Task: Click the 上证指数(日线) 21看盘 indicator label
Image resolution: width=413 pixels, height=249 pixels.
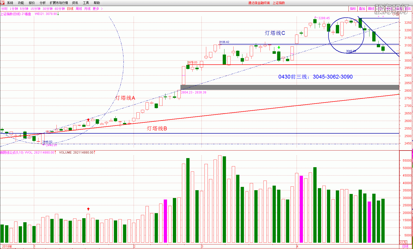Action: pos(16,14)
